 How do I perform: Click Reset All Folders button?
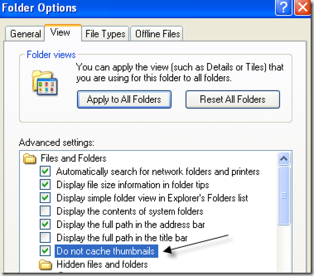233,99
